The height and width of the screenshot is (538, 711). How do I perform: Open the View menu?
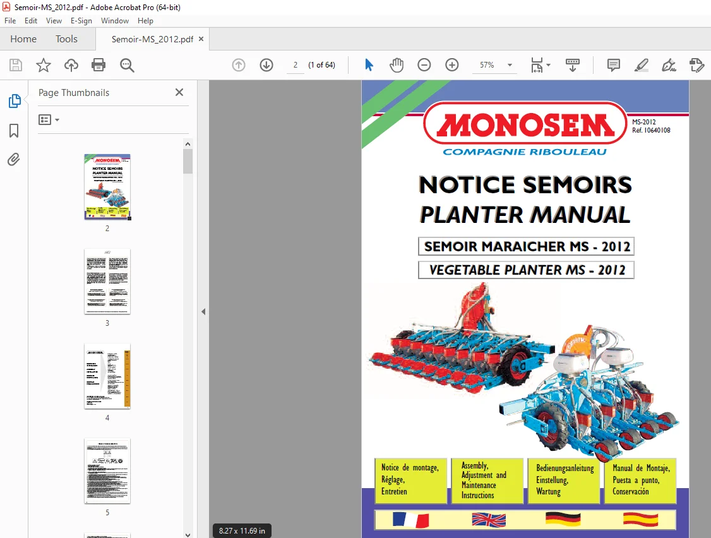54,21
